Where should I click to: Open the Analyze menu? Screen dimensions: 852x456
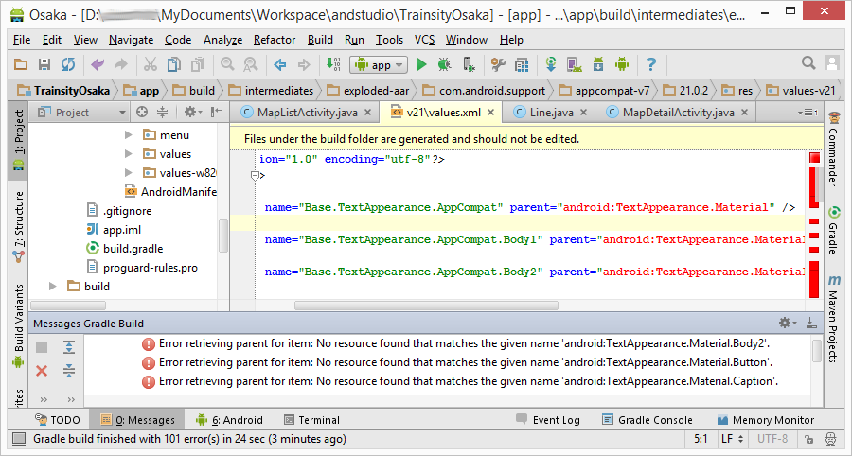(222, 40)
